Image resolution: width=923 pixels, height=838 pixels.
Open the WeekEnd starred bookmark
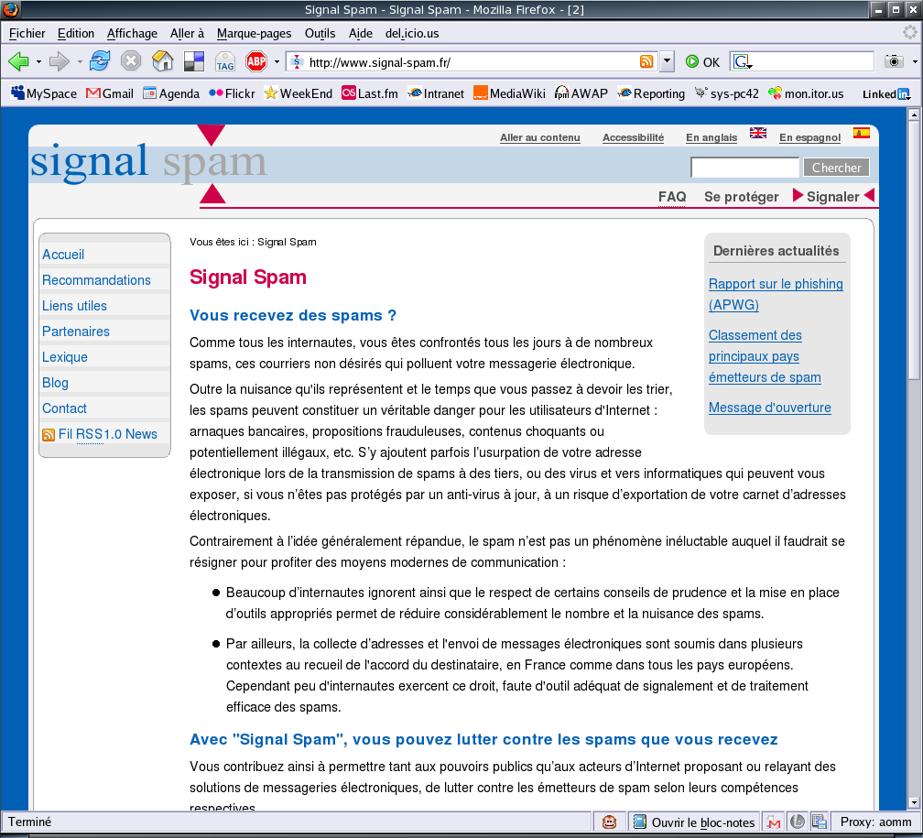point(298,93)
